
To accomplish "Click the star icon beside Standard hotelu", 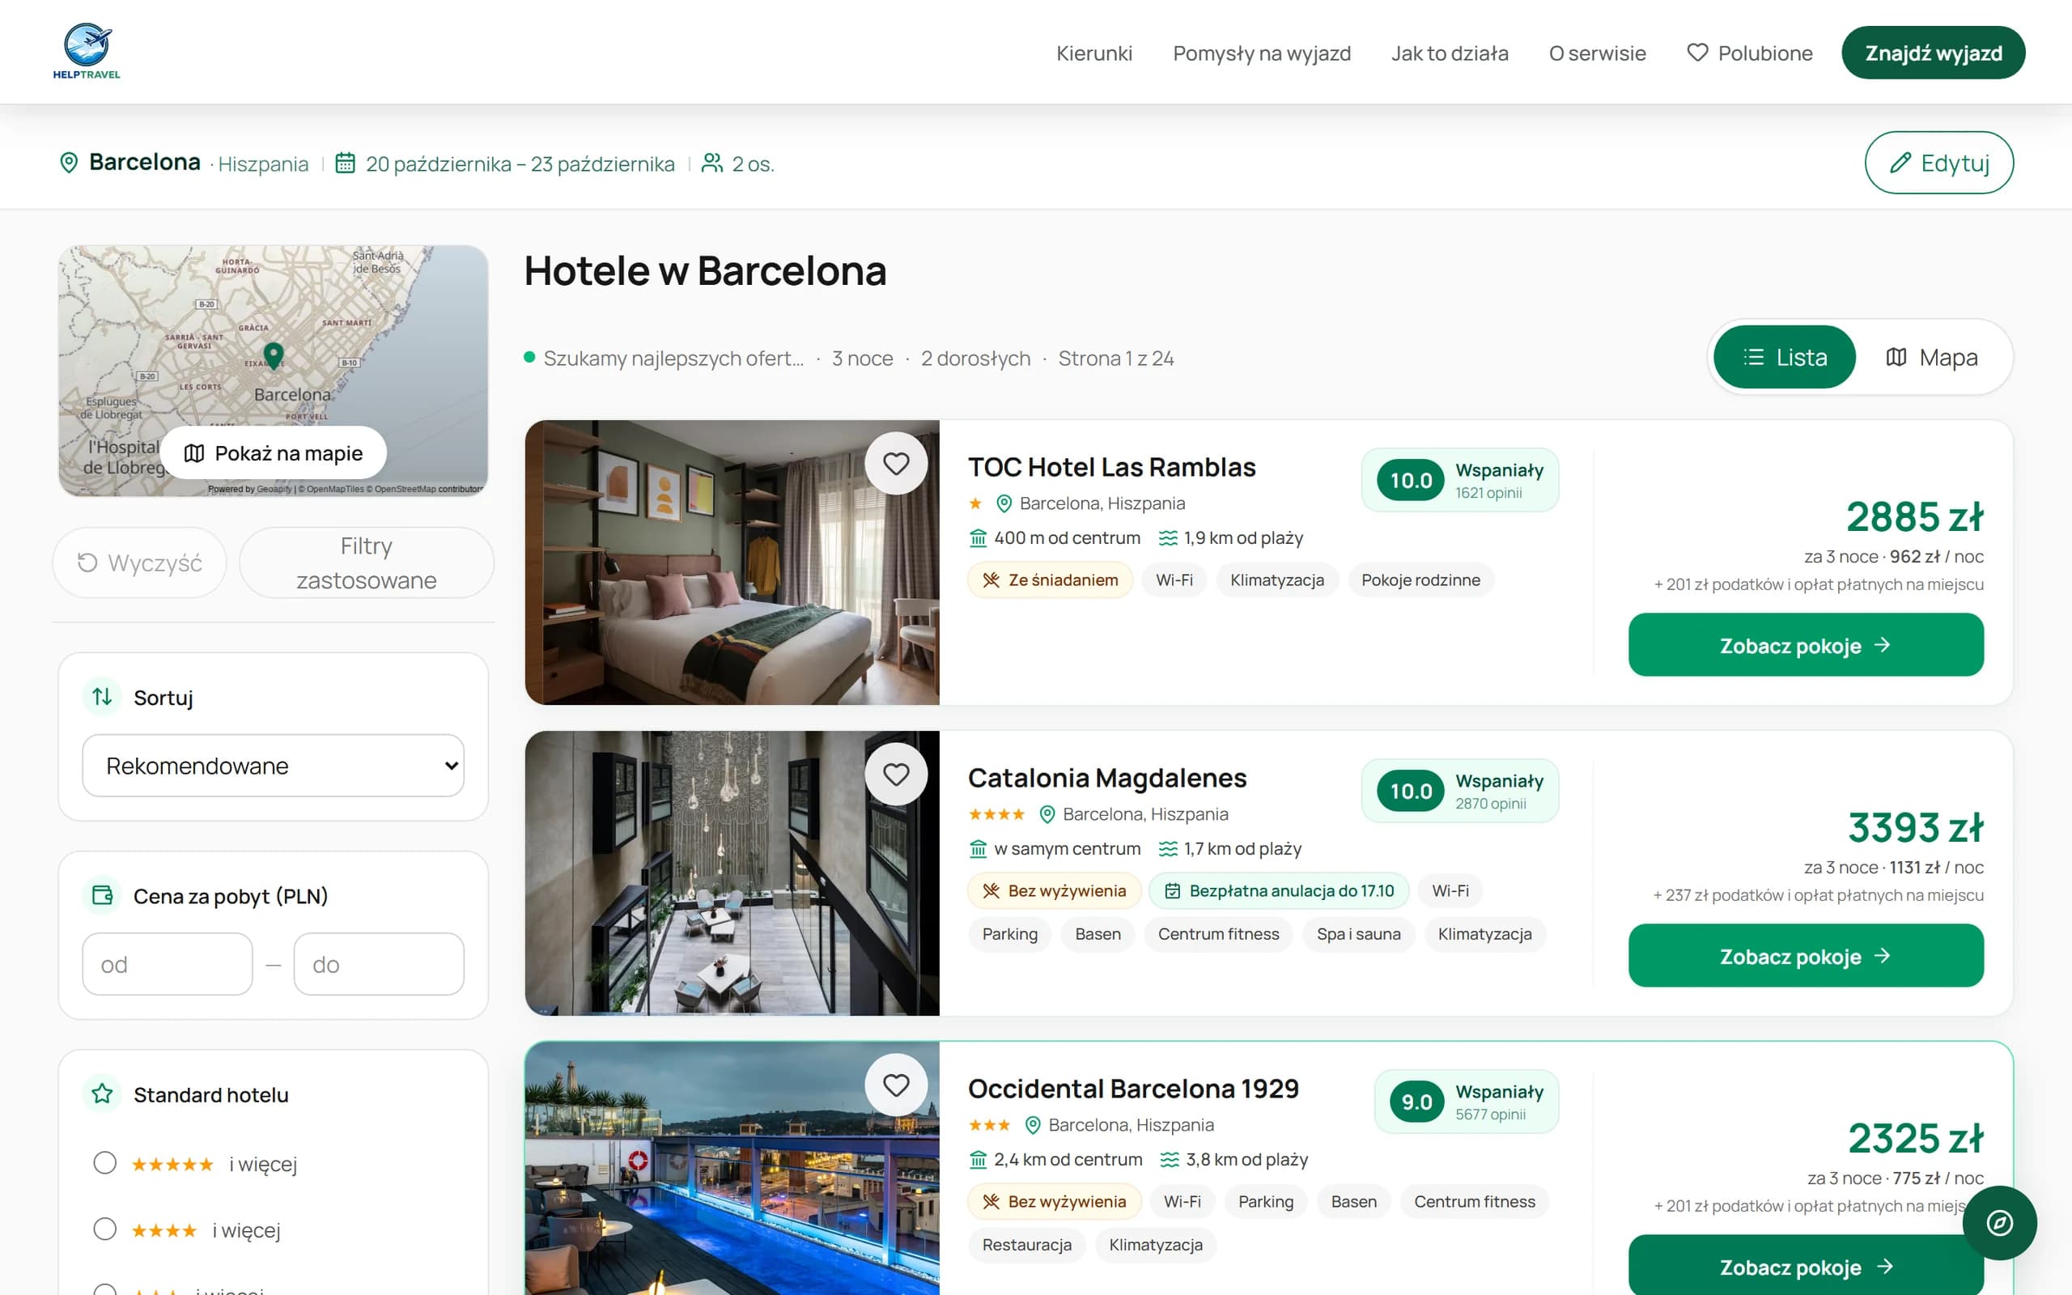I will (102, 1093).
